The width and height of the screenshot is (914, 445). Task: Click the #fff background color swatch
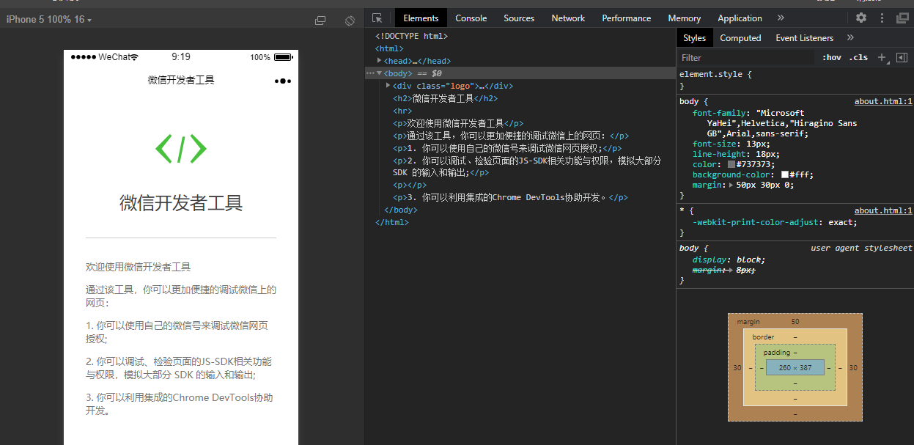tap(785, 175)
